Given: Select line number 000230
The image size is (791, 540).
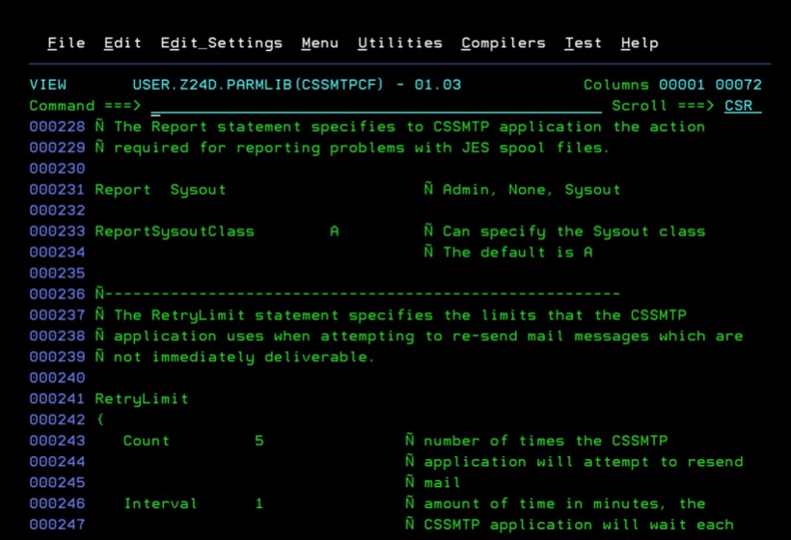Looking at the screenshot, I should (x=57, y=169).
